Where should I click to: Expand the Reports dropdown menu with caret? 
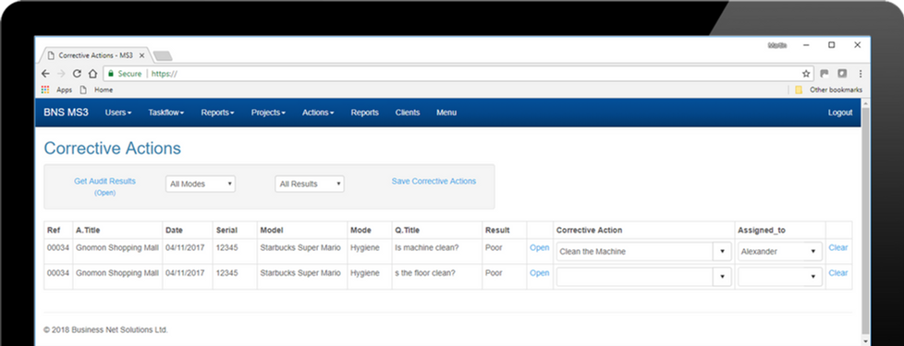217,113
